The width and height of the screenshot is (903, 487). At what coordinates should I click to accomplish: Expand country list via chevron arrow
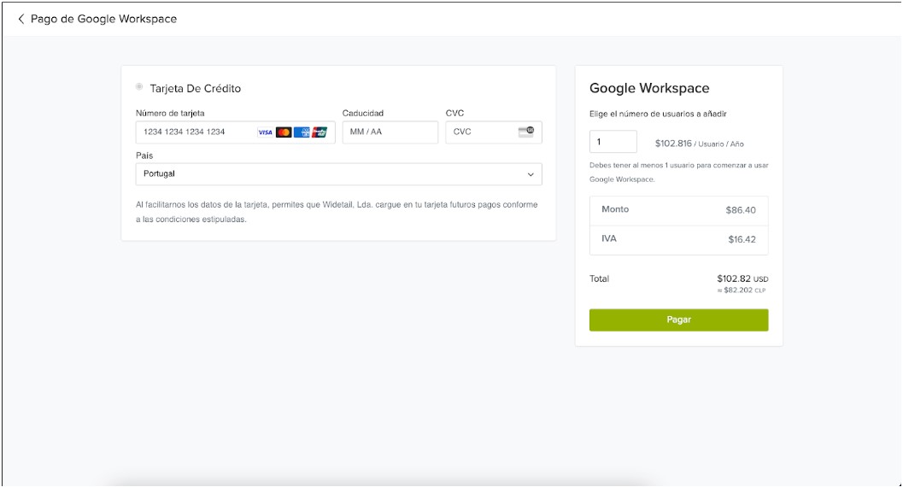[x=531, y=174]
